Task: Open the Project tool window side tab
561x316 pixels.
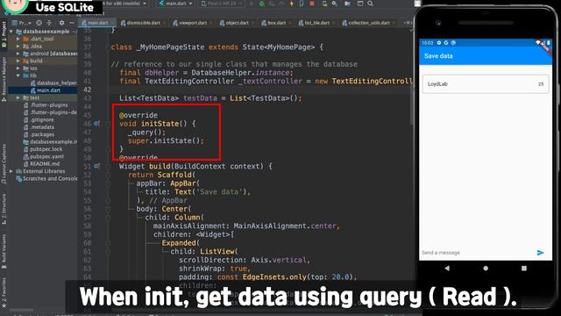Action: [x=4, y=35]
